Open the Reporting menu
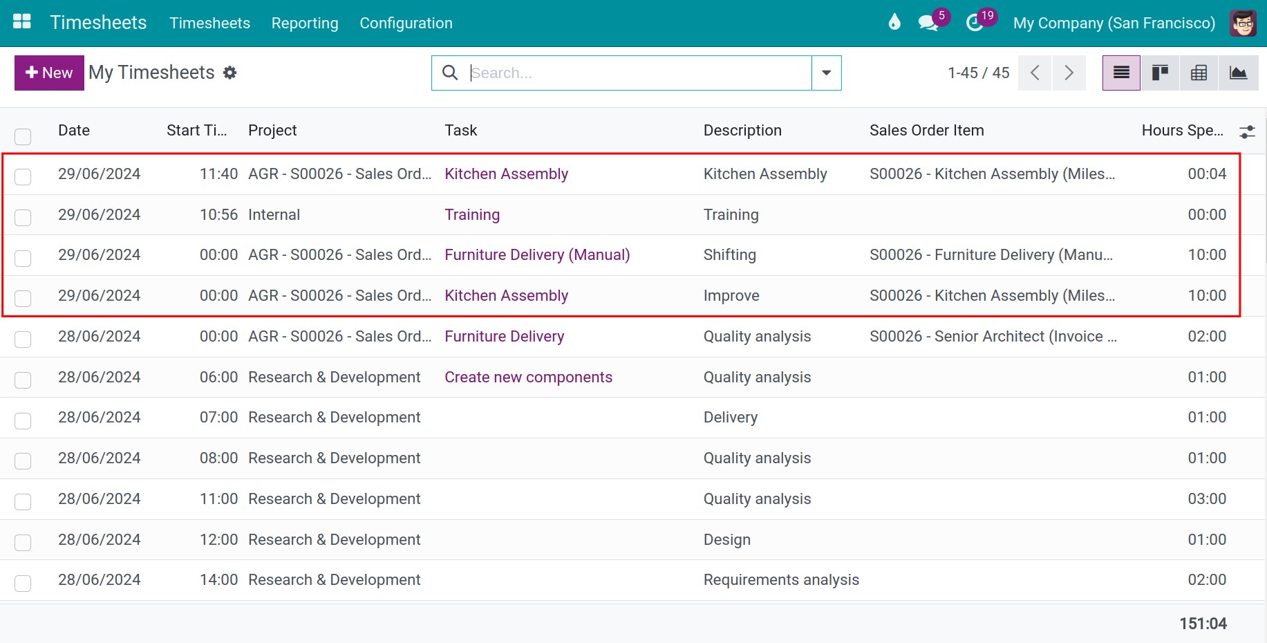Image resolution: width=1267 pixels, height=643 pixels. tap(305, 23)
